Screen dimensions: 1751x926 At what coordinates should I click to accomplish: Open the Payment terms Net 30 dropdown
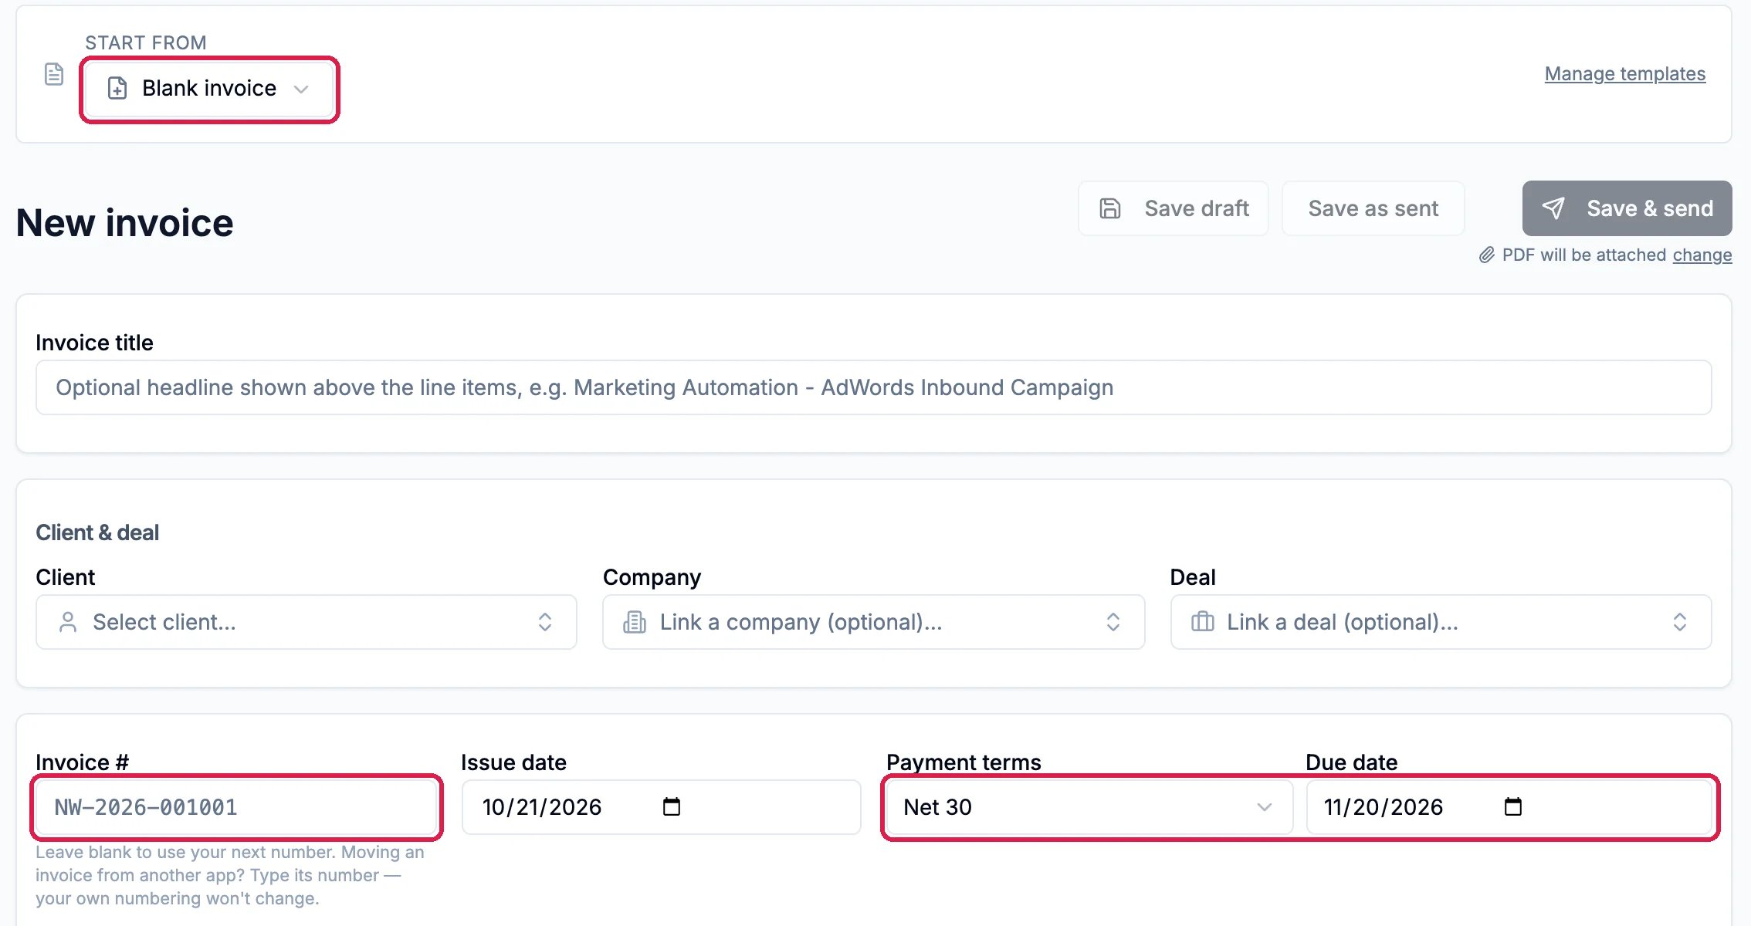coord(1089,807)
